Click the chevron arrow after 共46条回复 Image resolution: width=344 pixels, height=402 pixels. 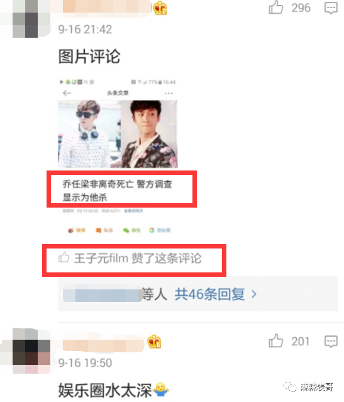click(254, 294)
